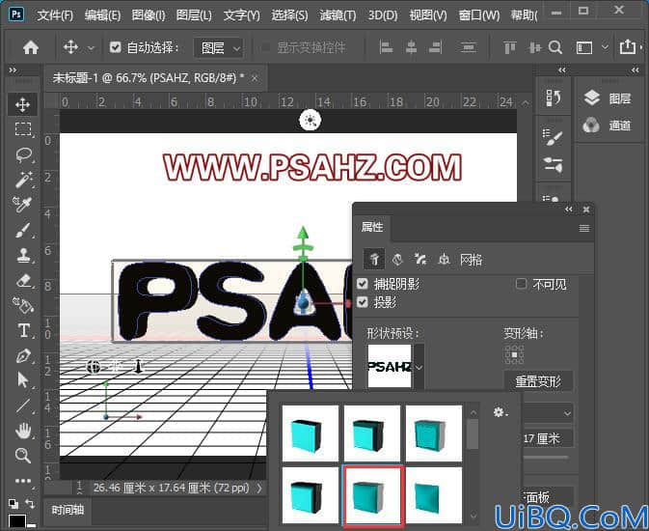Viewport: 649px width, 531px height.
Task: Click the 3D light widget above canvas
Action: click(310, 121)
